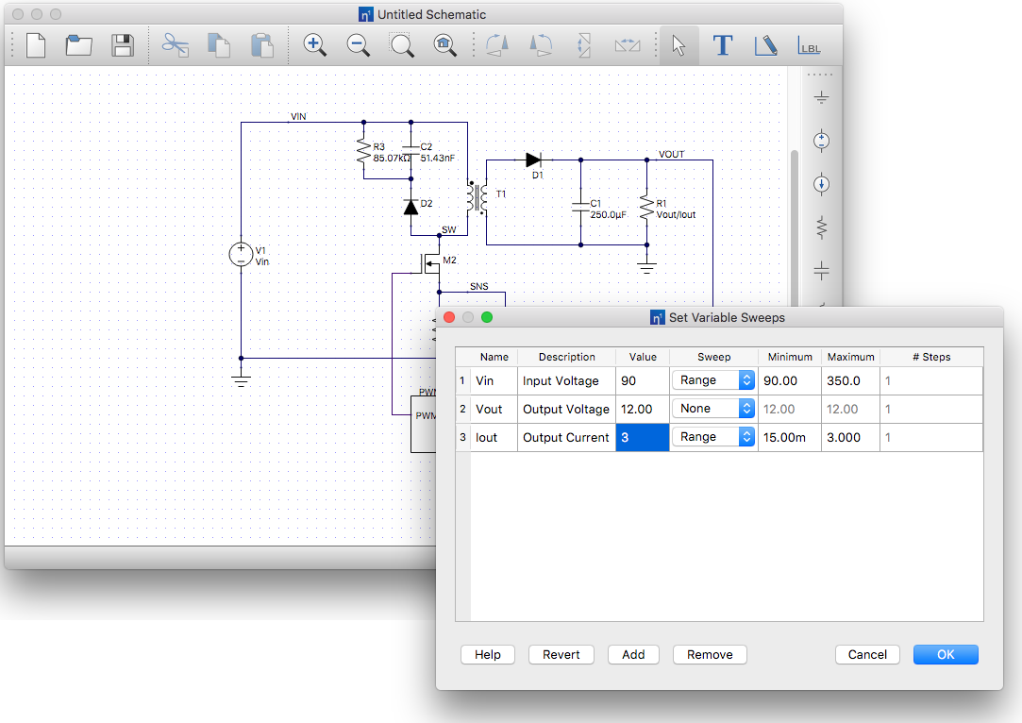Flip component vertically

point(584,45)
